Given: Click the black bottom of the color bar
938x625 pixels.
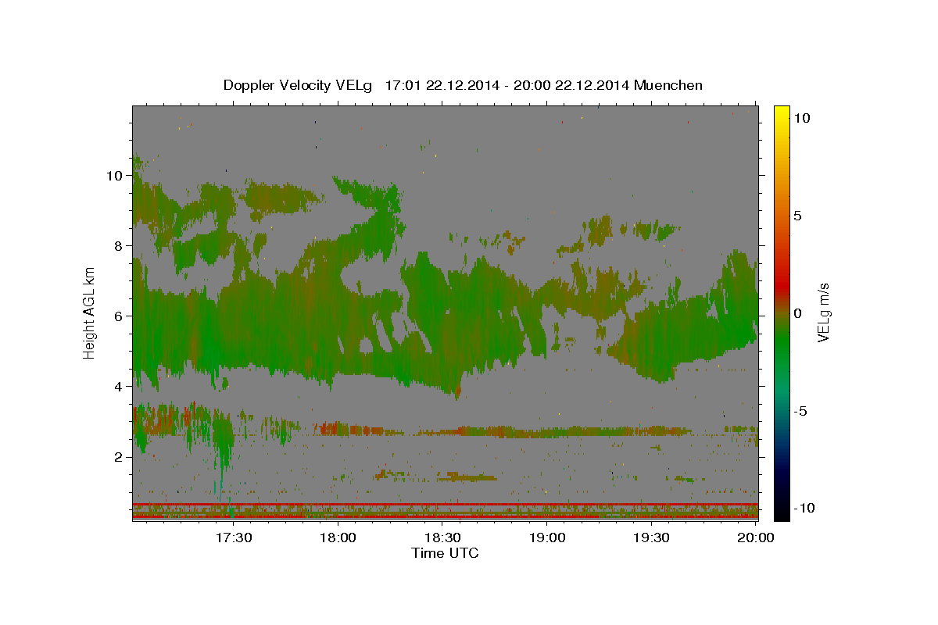Looking at the screenshot, I should click(782, 512).
